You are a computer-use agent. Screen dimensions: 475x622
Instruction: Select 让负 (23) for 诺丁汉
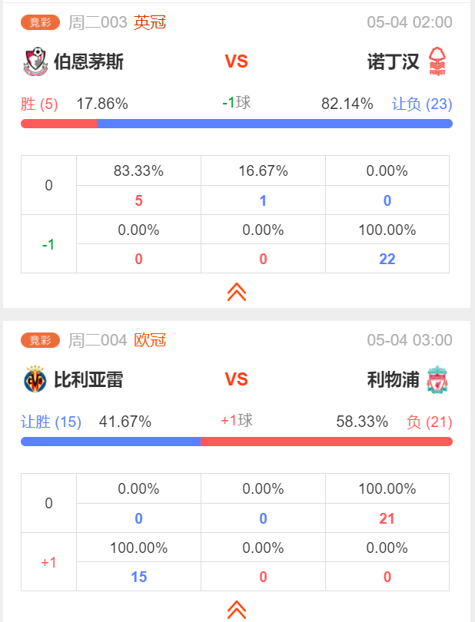pos(422,104)
